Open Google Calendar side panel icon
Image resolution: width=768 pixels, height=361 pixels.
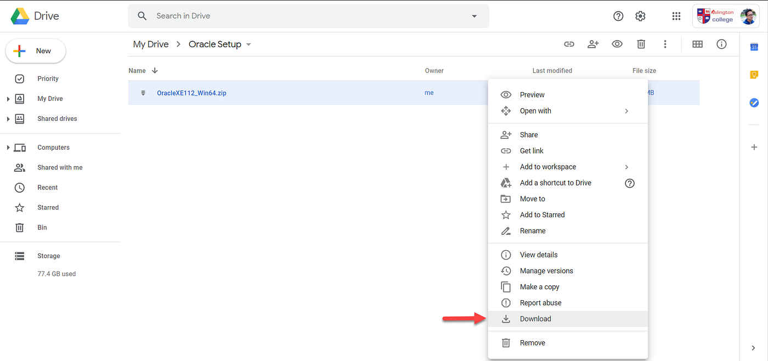(754, 47)
